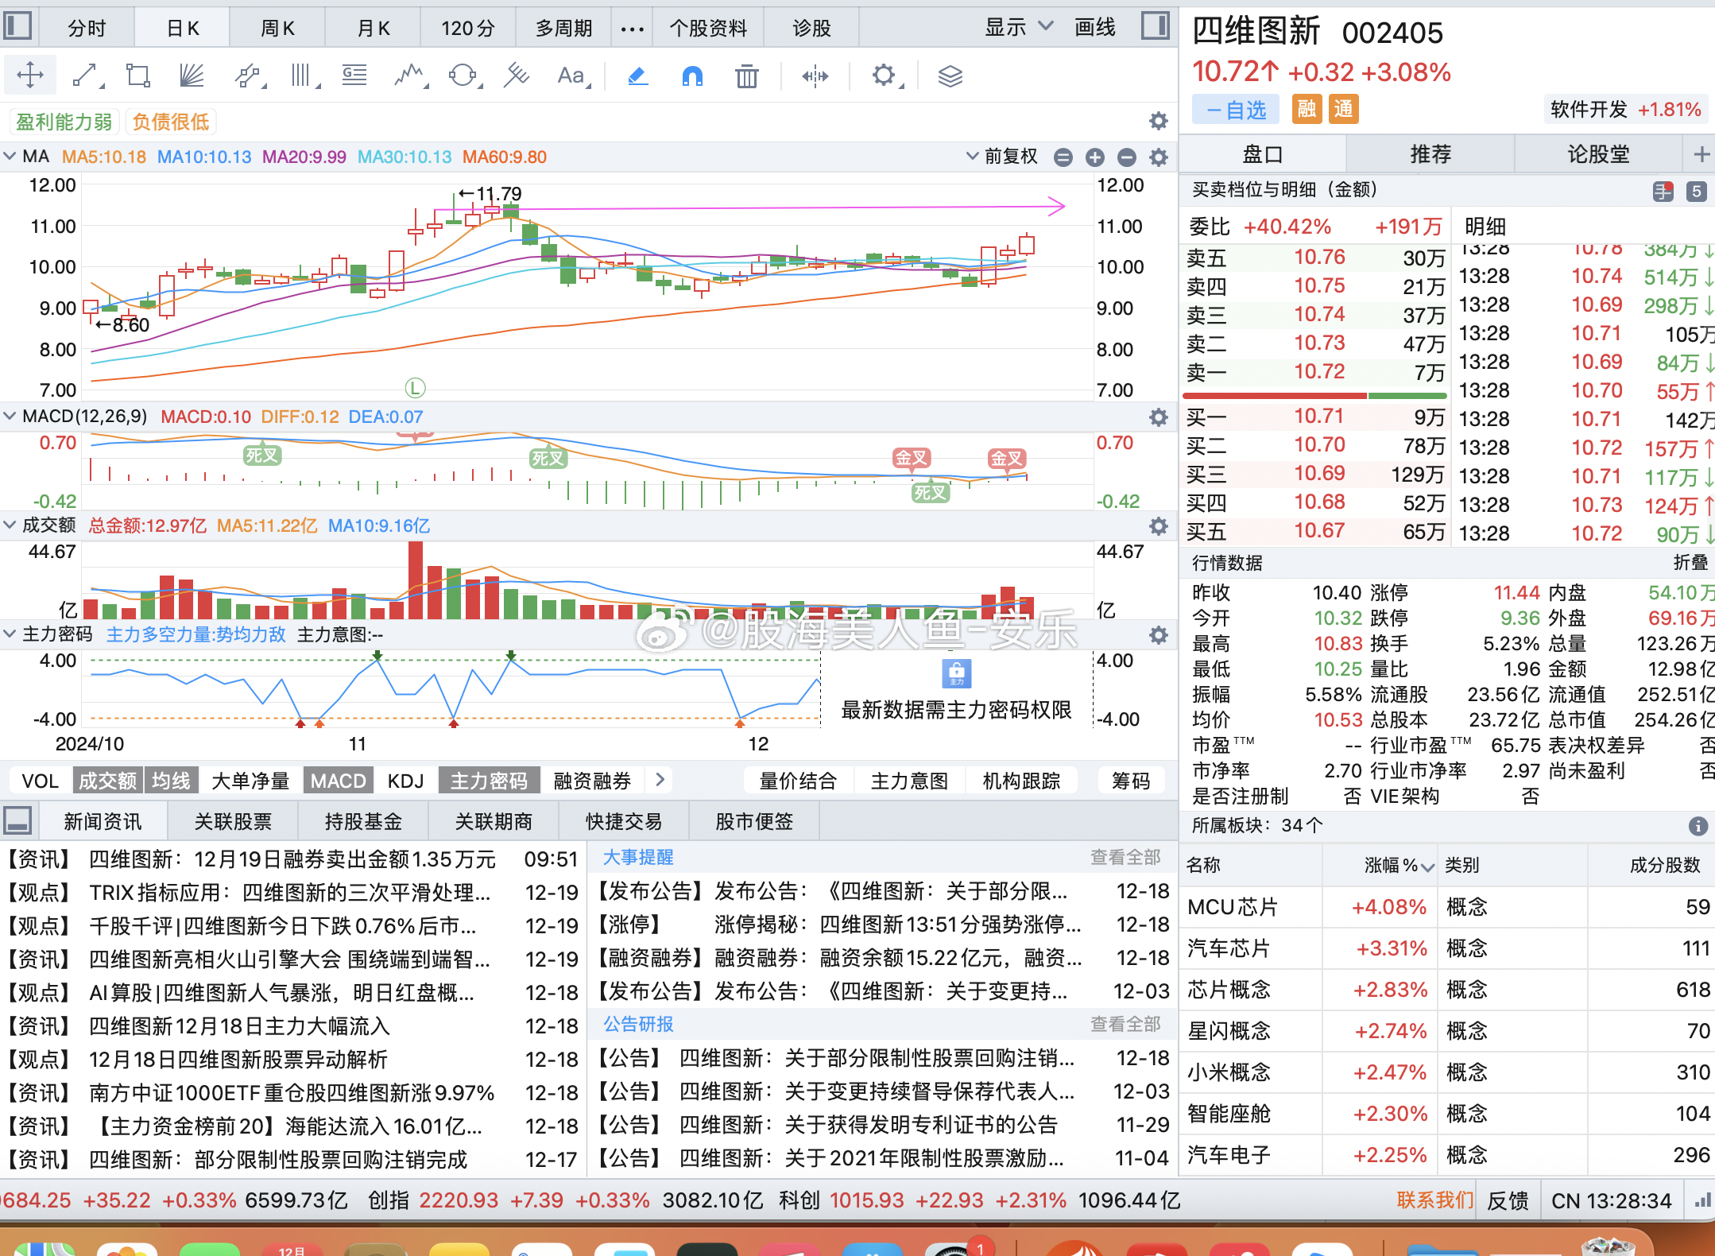Remove stock from 自选 watchlist
The image size is (1715, 1256).
coord(1235,110)
